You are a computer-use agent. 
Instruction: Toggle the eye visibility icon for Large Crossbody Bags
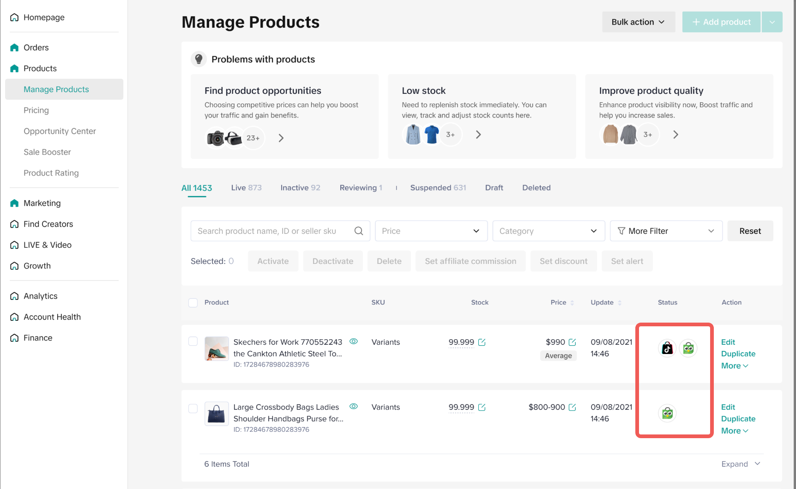(x=354, y=407)
